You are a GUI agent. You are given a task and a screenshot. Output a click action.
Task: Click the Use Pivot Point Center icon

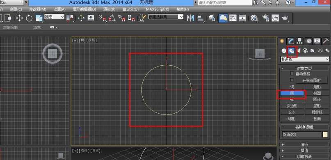(x=70, y=18)
